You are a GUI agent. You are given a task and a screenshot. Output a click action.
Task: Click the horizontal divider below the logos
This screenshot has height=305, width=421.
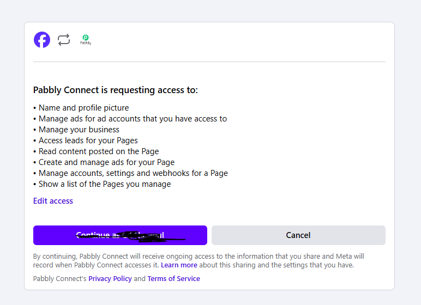(x=209, y=62)
